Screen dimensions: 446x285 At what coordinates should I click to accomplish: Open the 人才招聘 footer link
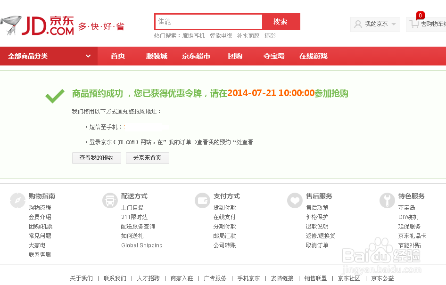click(x=148, y=278)
